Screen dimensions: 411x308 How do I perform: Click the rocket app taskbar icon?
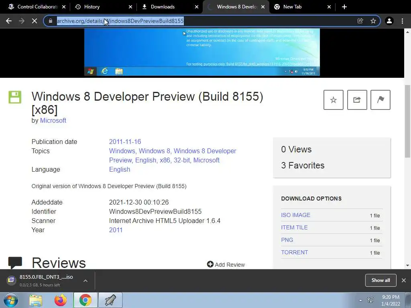[x=110, y=300]
